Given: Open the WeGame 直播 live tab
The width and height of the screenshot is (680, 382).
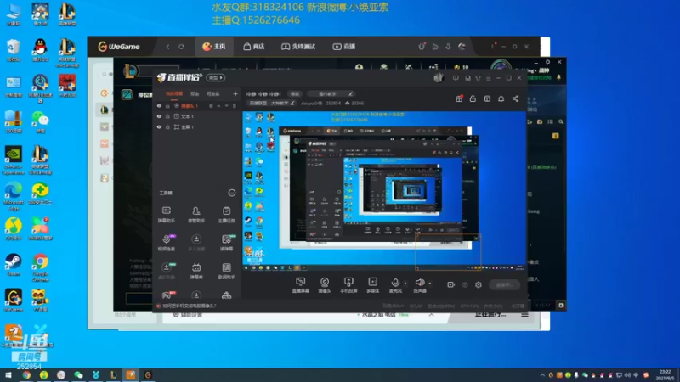Looking at the screenshot, I should coord(344,47).
